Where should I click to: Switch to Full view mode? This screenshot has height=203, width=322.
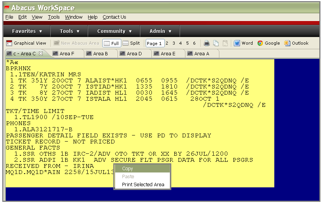coord(112,43)
